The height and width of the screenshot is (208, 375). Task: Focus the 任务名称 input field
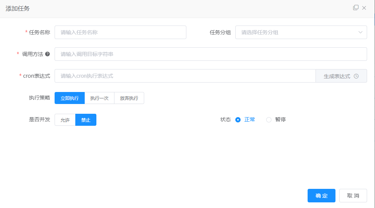120,32
